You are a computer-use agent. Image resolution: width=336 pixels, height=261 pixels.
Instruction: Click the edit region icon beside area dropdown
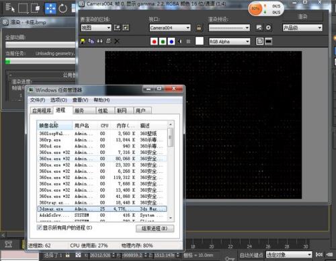[x=117, y=28]
